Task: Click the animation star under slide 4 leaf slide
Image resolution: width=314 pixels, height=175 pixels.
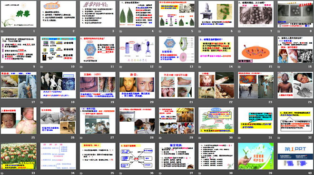Action: (120, 31)
